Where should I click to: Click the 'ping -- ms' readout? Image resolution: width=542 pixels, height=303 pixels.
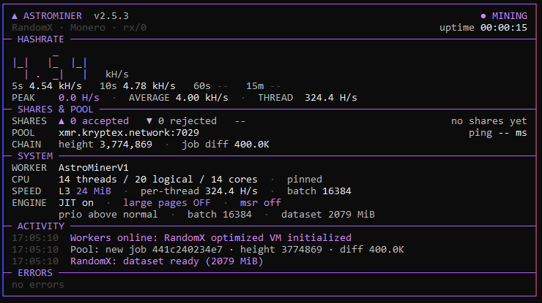pos(498,133)
